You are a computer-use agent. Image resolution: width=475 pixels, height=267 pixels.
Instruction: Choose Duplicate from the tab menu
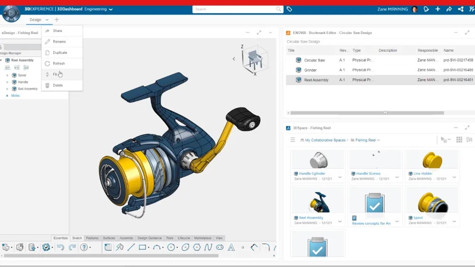60,53
